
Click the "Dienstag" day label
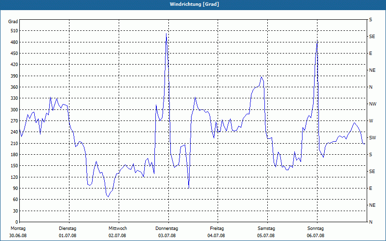68,228
